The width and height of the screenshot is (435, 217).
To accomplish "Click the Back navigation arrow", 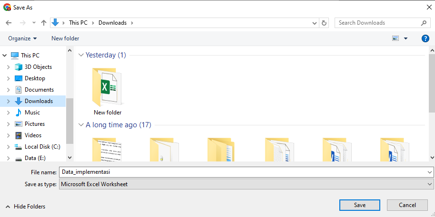I will (9, 23).
